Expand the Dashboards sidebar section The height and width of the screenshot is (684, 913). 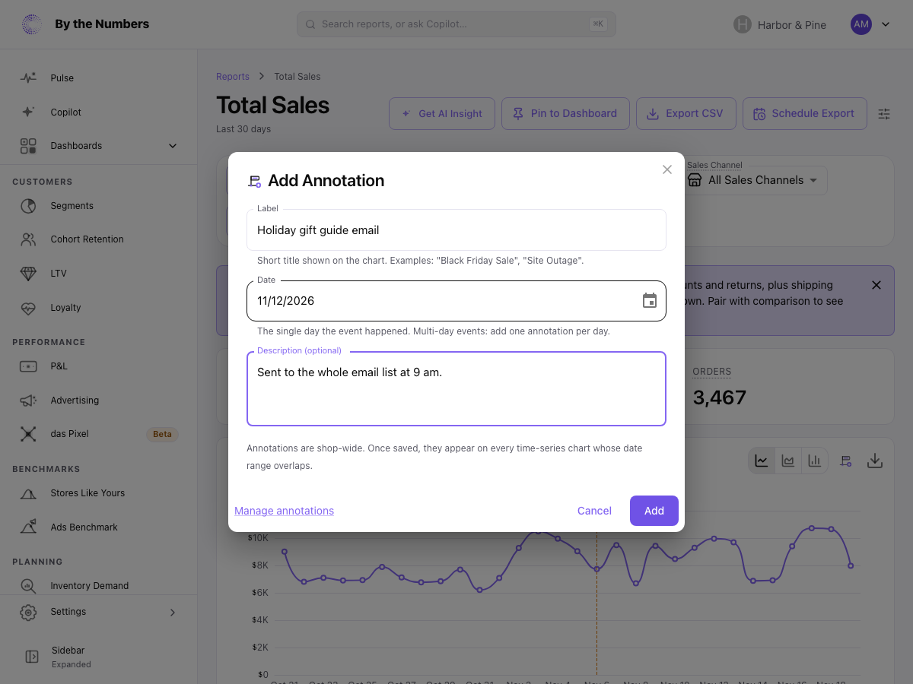[x=99, y=145]
